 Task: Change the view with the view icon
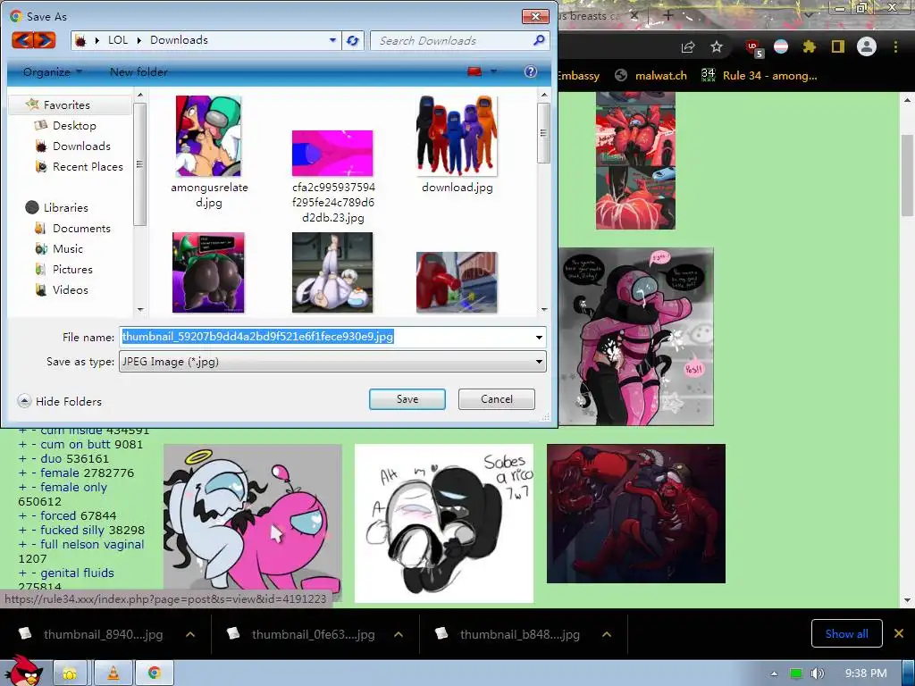tap(474, 71)
